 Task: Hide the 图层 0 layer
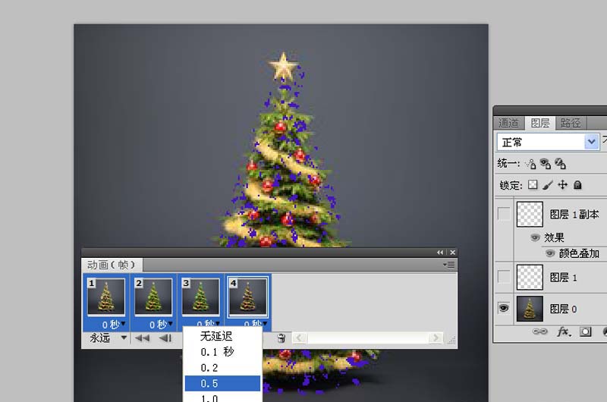click(x=504, y=309)
